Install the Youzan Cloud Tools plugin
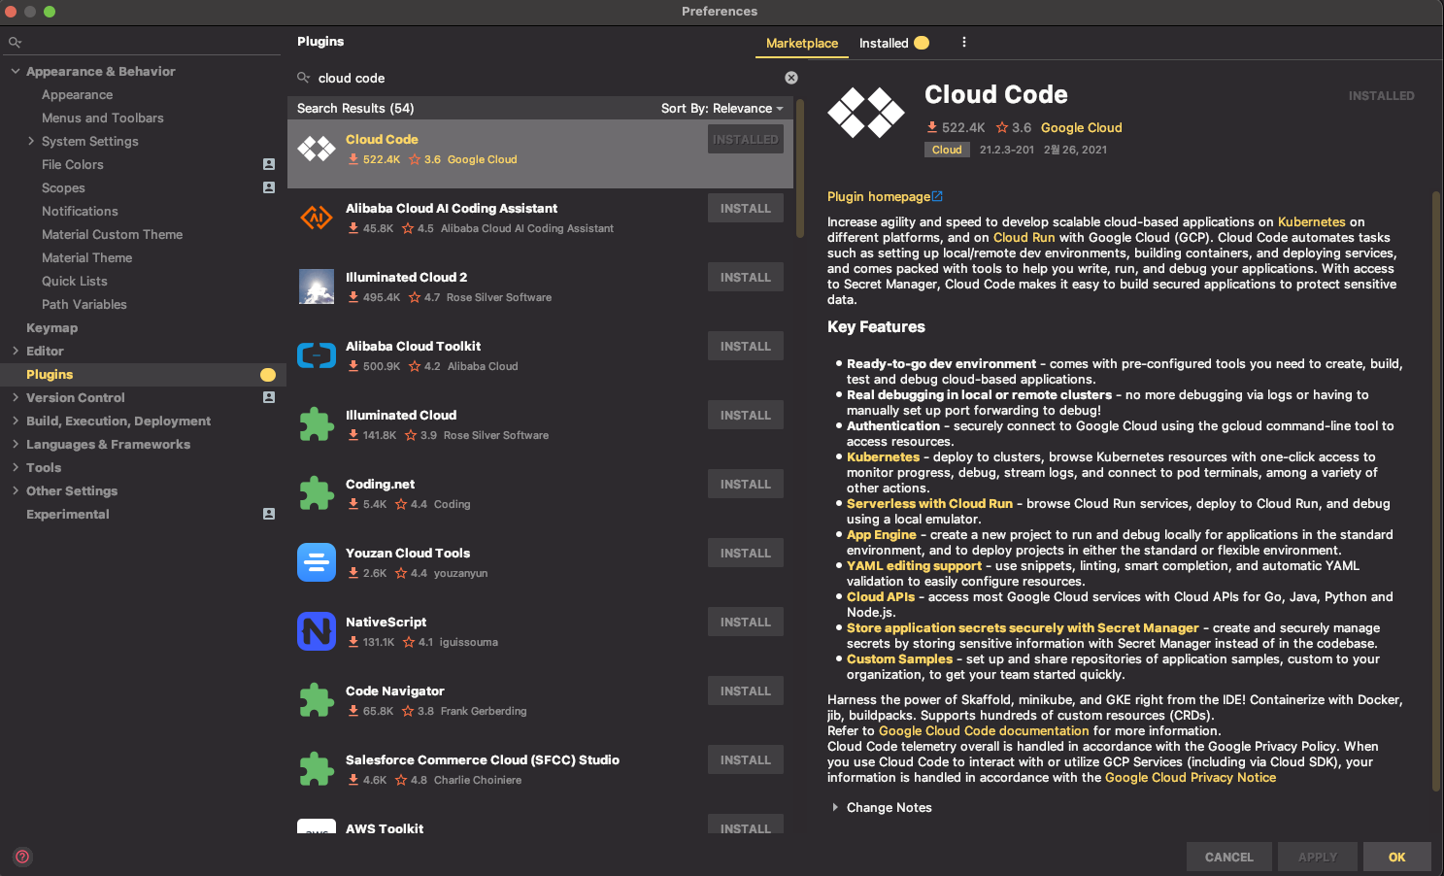The height and width of the screenshot is (876, 1444). 745,553
